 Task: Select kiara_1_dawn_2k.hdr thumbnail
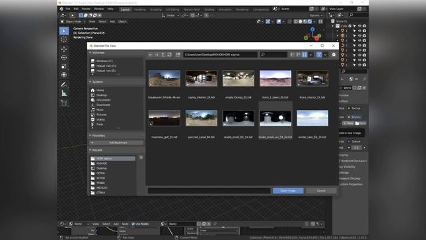[x=276, y=79]
